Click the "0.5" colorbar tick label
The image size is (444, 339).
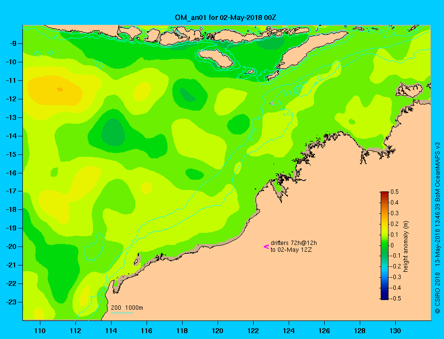394,192
